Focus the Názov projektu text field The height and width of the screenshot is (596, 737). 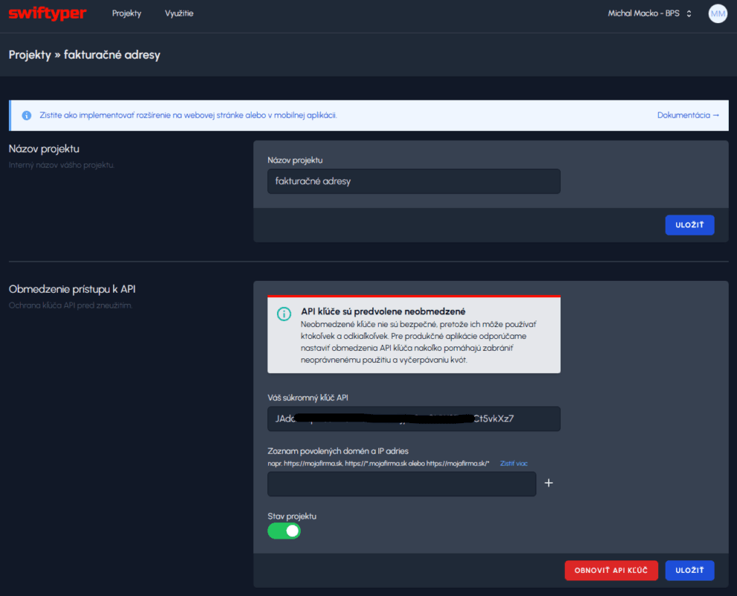(413, 181)
